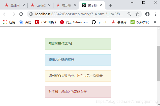Open the 百度 bookmark
The width and height of the screenshot is (160, 106).
tap(25, 22)
